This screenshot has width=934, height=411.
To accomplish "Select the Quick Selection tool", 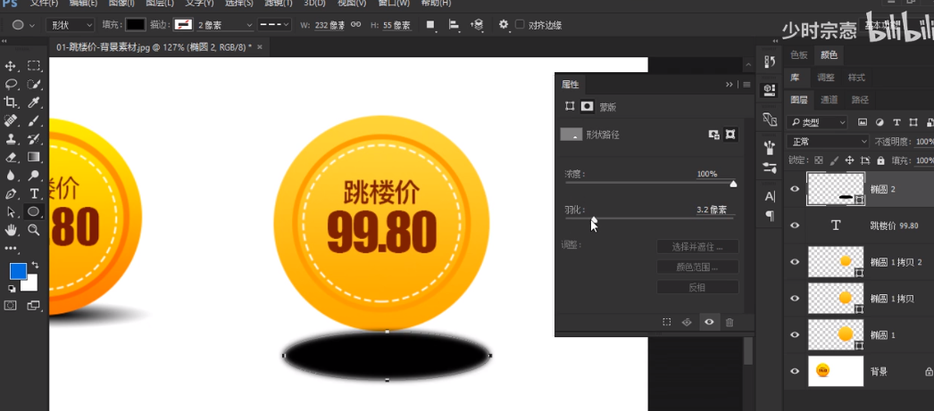I will (34, 84).
